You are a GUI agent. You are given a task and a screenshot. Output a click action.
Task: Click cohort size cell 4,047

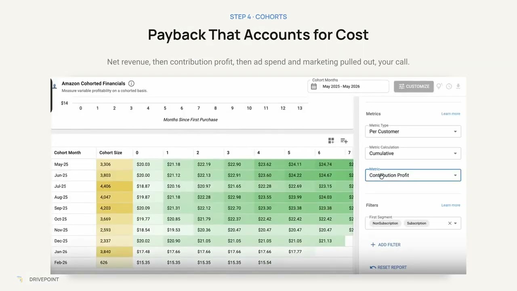click(x=114, y=197)
